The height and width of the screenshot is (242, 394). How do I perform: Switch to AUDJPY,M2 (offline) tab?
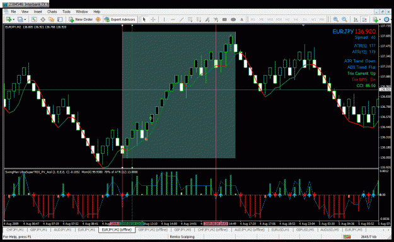click(249, 229)
